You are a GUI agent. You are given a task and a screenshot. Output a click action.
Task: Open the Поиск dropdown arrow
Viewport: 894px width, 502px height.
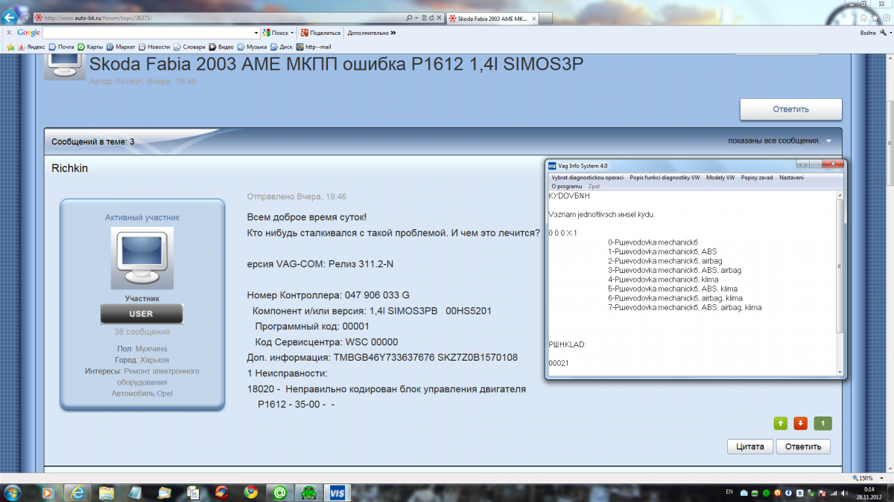click(292, 33)
